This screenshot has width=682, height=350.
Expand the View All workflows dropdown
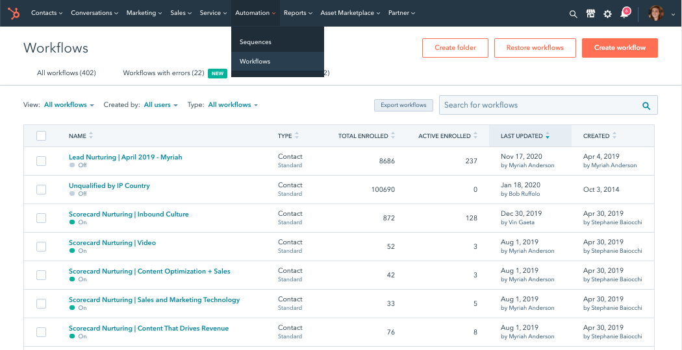69,105
